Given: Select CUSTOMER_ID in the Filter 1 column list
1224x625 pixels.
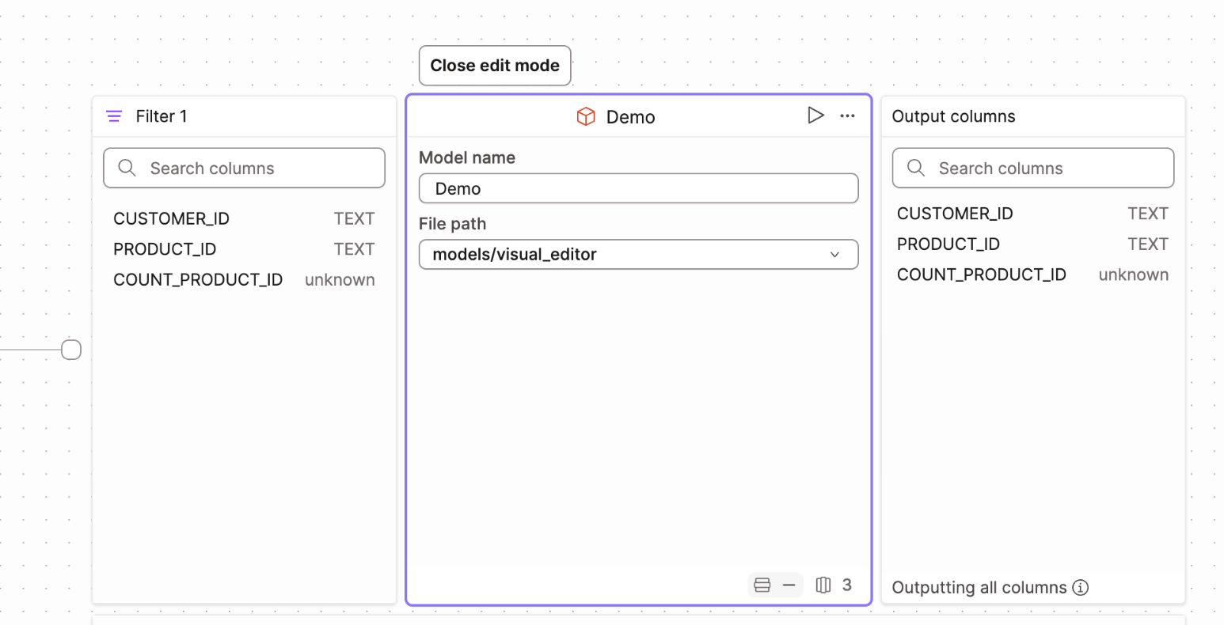Looking at the screenshot, I should [x=172, y=218].
